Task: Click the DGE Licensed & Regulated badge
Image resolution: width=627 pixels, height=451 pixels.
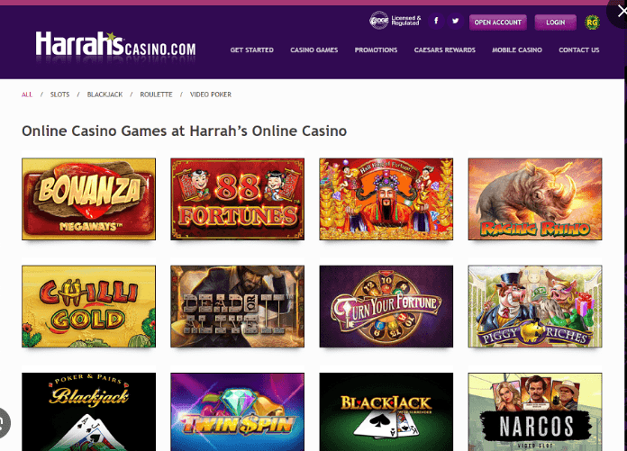Action: (395, 21)
